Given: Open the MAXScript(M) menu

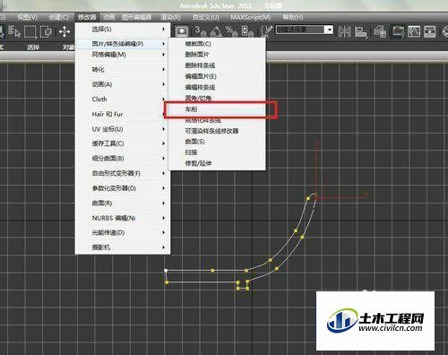Looking at the screenshot, I should (251, 17).
